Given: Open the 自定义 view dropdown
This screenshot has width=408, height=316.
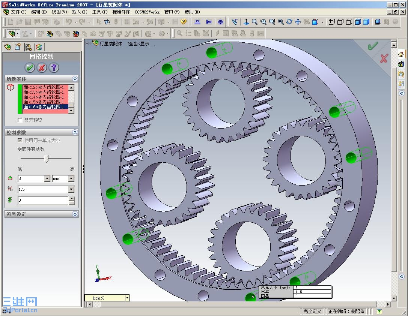Looking at the screenshot, I should coord(127,298).
